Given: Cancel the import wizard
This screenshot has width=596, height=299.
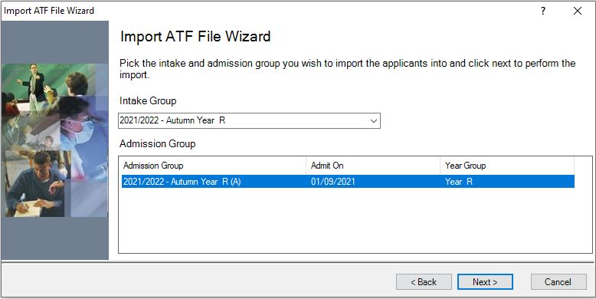Looking at the screenshot, I should coord(558,282).
